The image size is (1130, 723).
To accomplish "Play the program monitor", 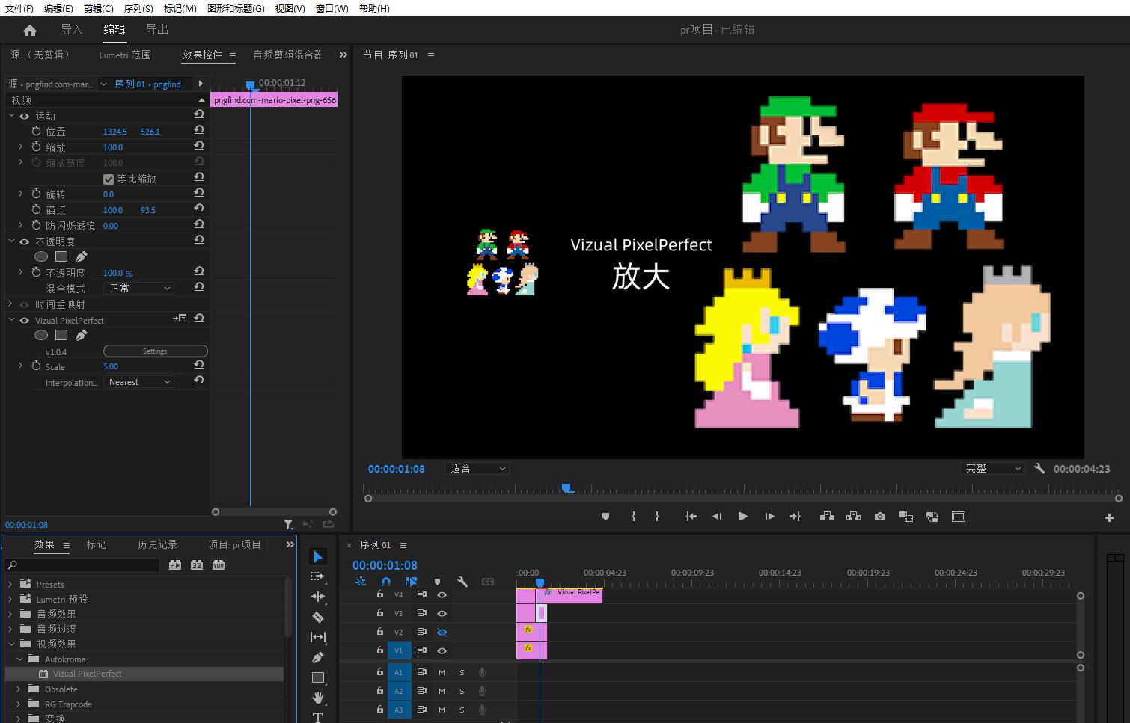I will (x=742, y=517).
